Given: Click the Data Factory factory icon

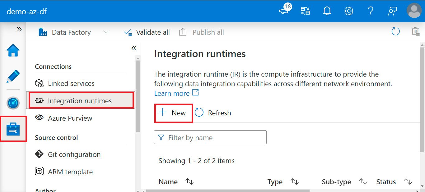Looking at the screenshot, I should (43, 32).
